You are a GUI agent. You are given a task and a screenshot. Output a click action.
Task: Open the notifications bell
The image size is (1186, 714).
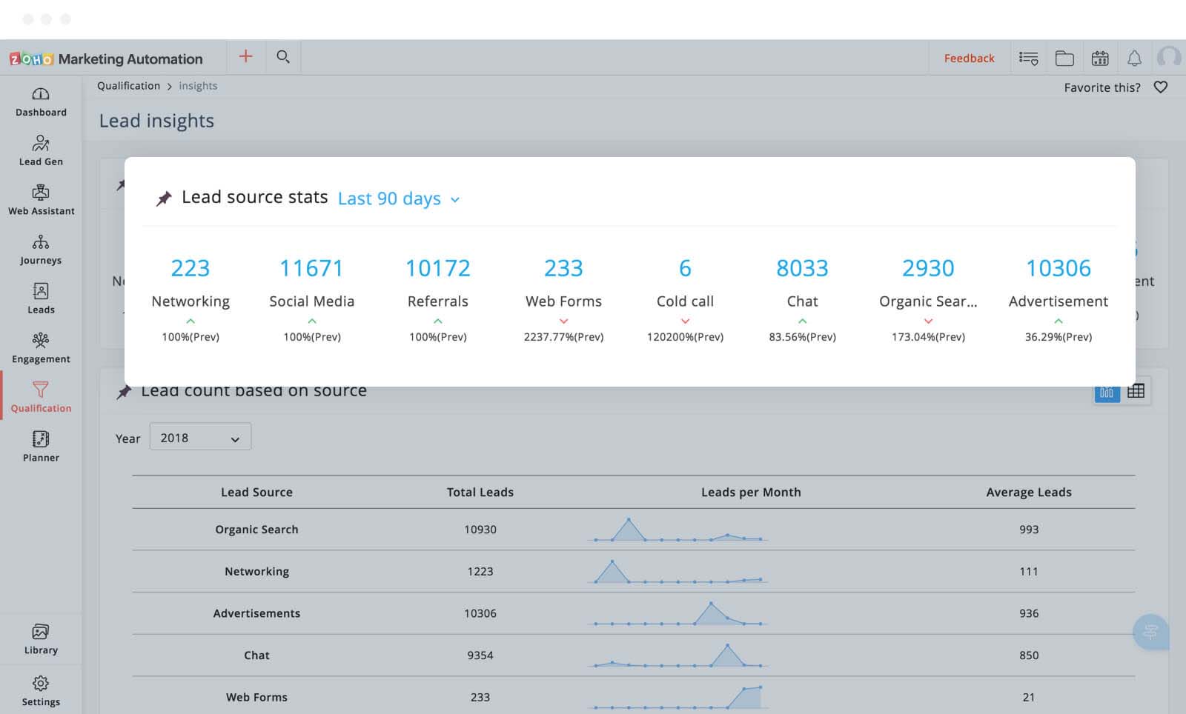[x=1134, y=59]
